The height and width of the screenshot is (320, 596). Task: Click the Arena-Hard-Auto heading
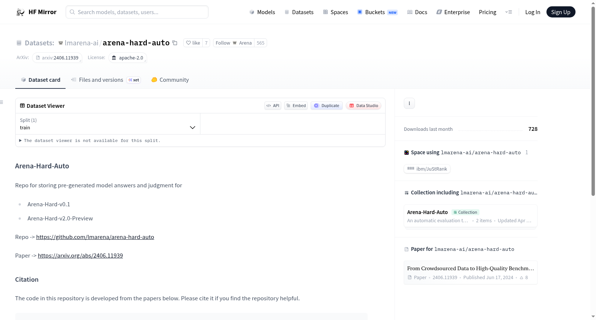click(42, 166)
